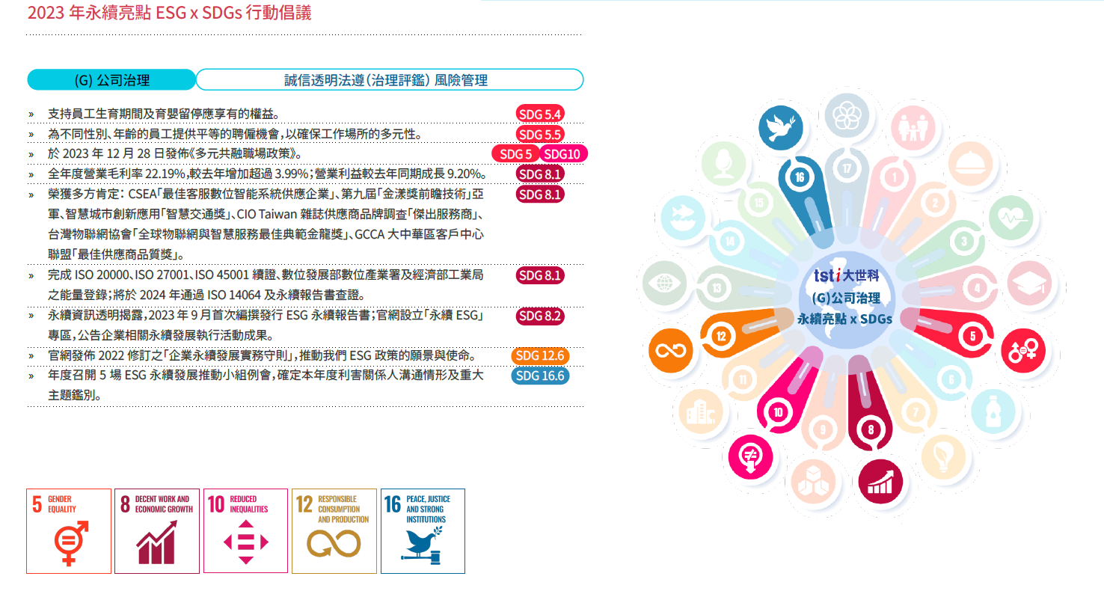
Task: Click the SDG 5 badge beside SDG10
Action: [515, 154]
